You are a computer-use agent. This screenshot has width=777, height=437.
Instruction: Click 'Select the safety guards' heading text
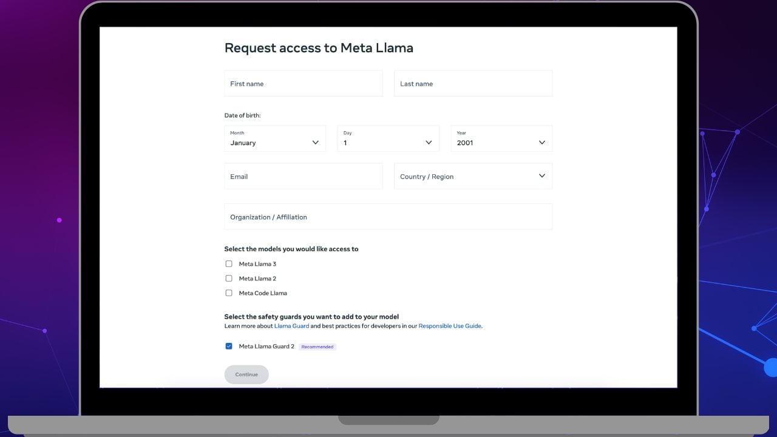point(311,317)
